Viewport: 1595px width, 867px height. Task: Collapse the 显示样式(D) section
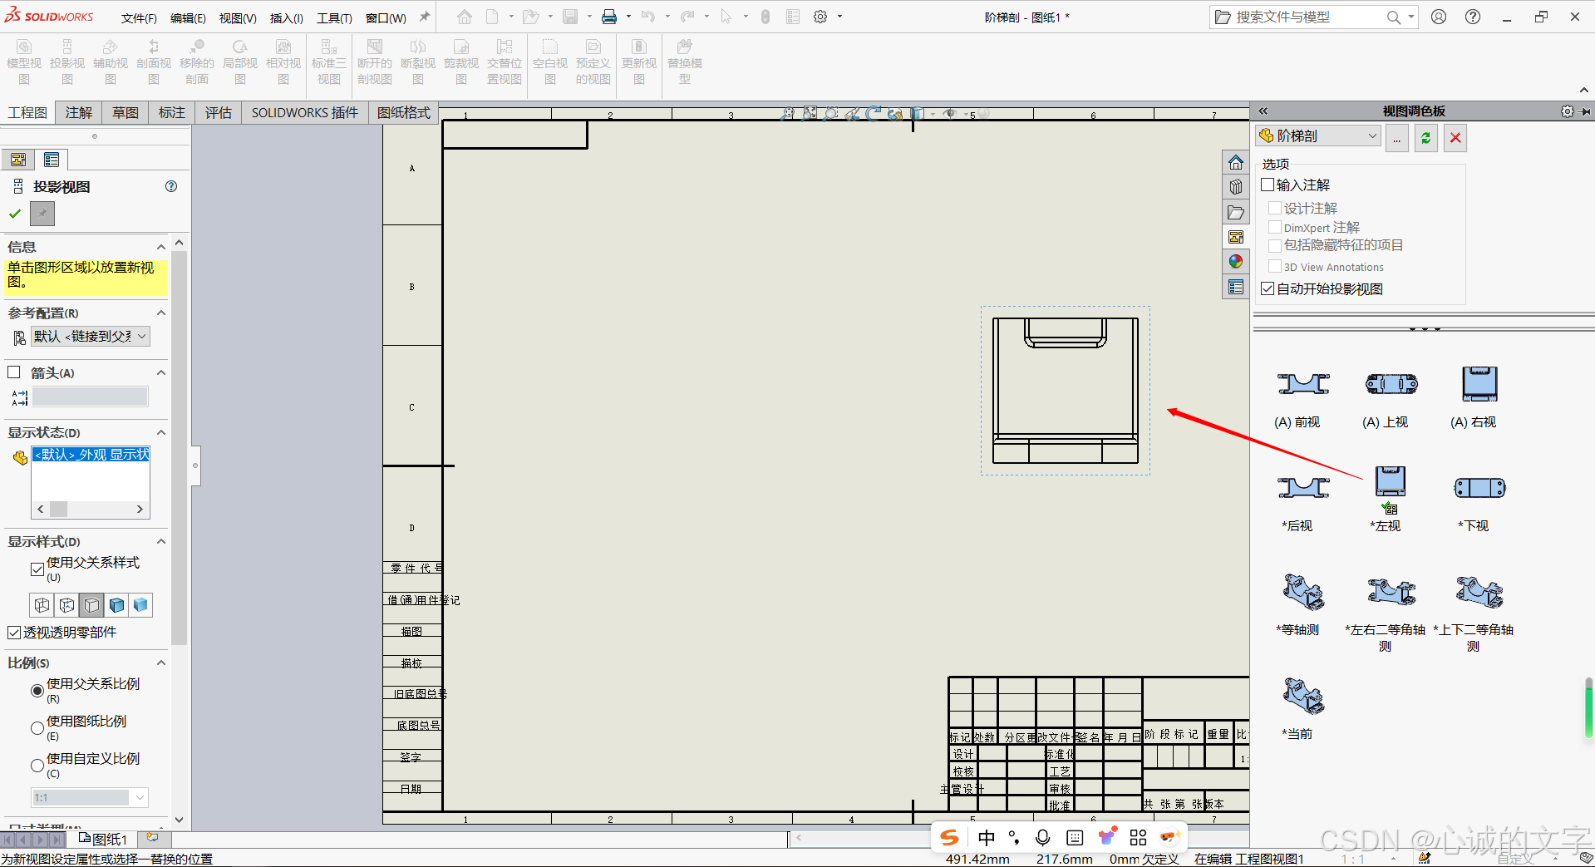[x=161, y=541]
